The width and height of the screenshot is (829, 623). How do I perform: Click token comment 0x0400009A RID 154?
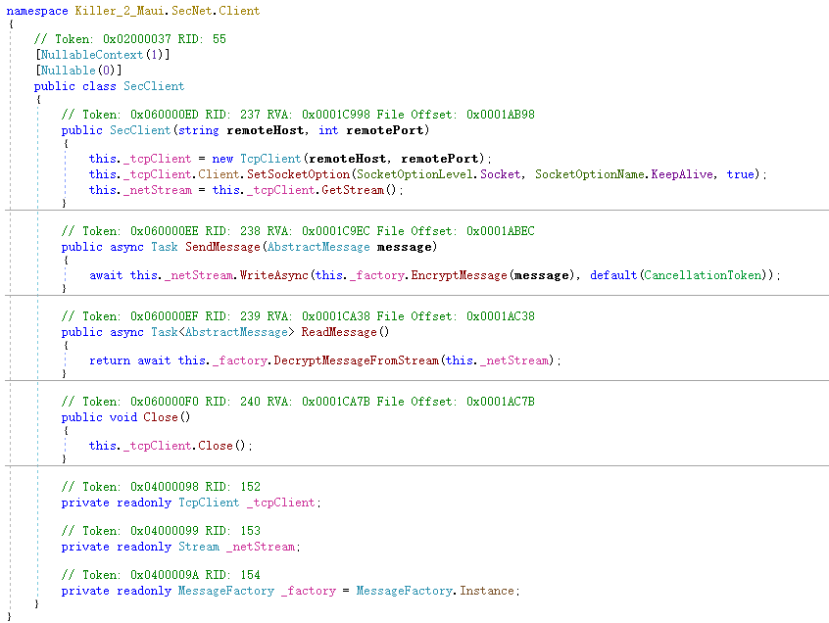[x=161, y=575]
